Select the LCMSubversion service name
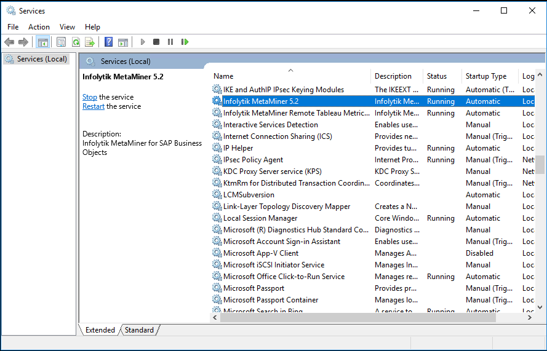 coord(249,194)
